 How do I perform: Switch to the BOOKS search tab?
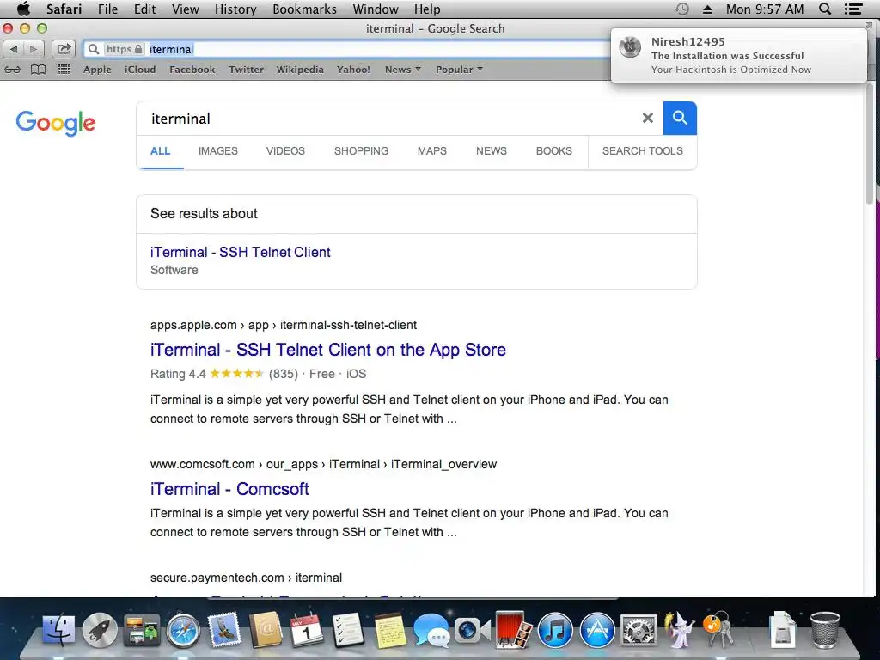554,151
